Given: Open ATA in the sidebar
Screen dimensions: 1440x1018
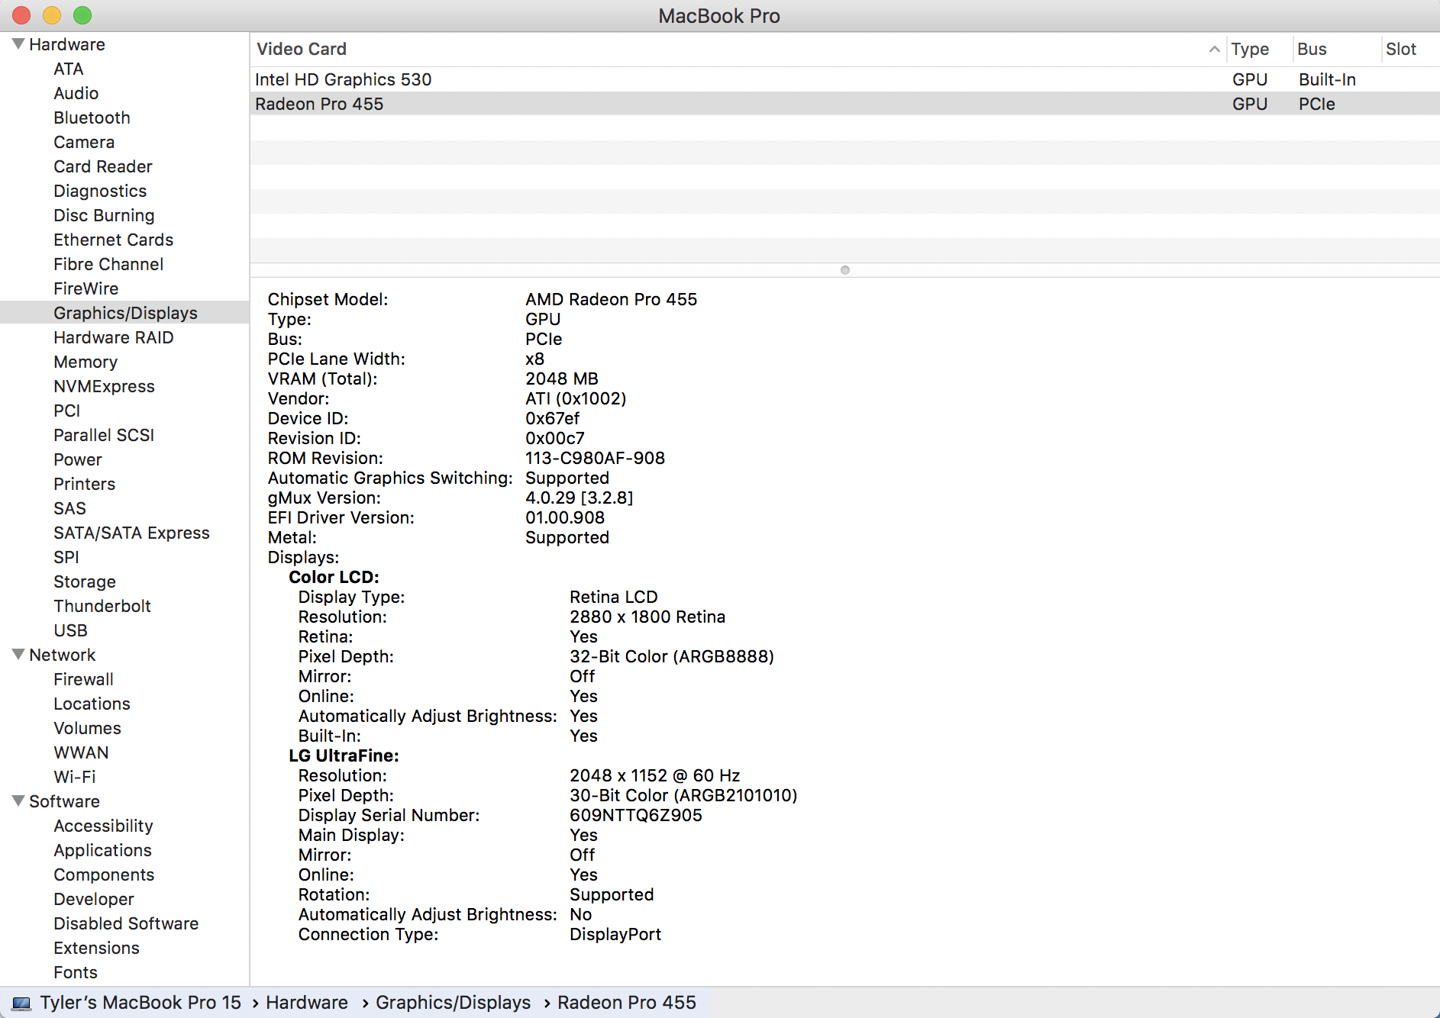Looking at the screenshot, I should pos(69,69).
